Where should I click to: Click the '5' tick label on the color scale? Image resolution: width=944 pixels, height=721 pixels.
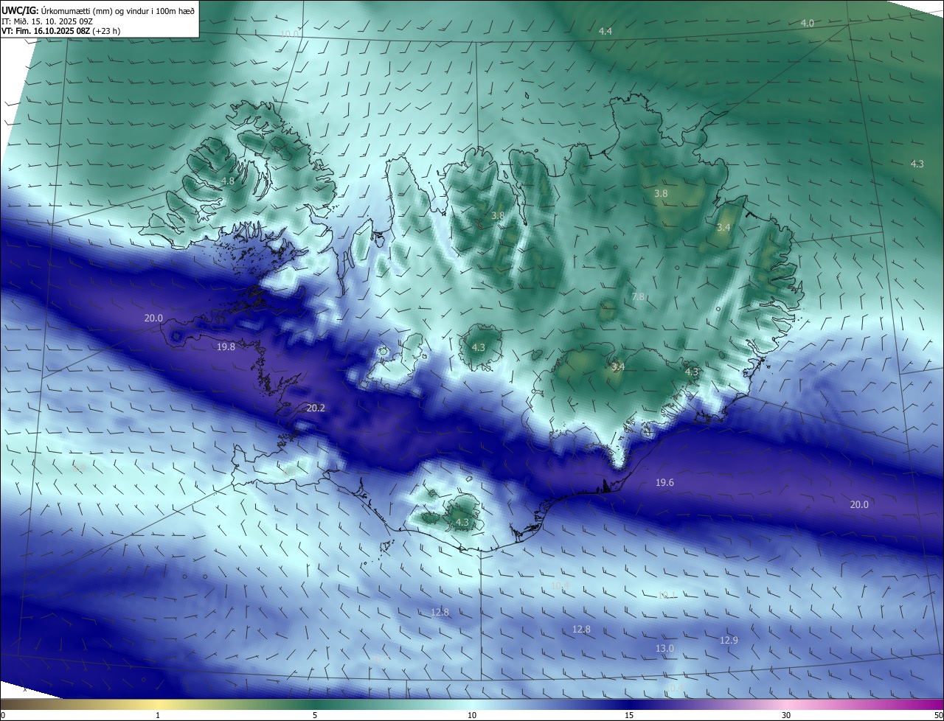(x=315, y=715)
